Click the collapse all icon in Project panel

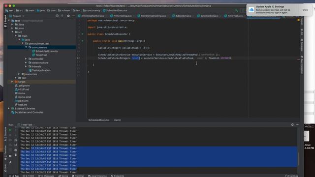click(x=62, y=16)
